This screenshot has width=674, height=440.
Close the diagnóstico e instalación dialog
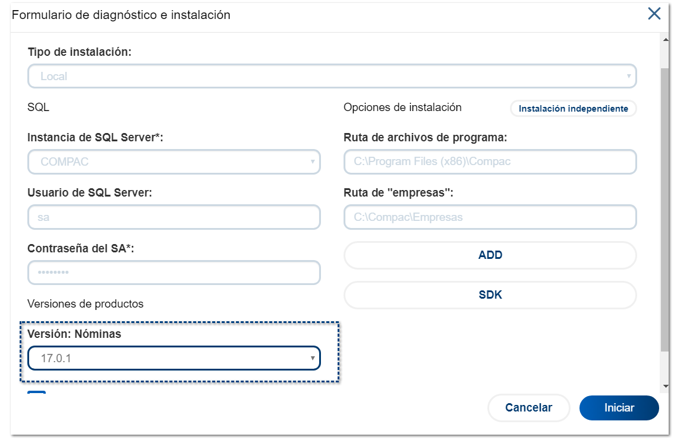click(x=654, y=14)
